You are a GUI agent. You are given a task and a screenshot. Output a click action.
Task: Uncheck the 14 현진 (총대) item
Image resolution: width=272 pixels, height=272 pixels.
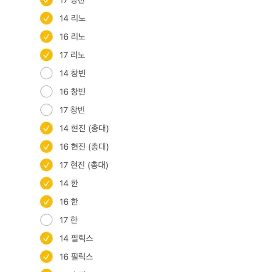pos(46,128)
